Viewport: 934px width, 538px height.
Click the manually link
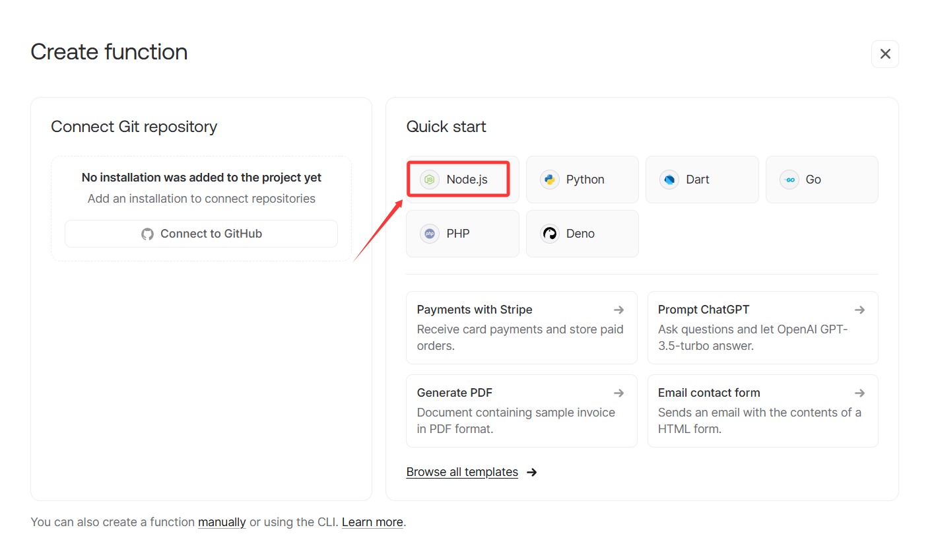click(x=222, y=522)
